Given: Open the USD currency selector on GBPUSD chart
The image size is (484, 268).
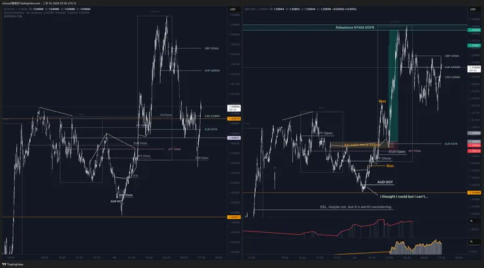Looking at the screenshot, I should click(473, 9).
